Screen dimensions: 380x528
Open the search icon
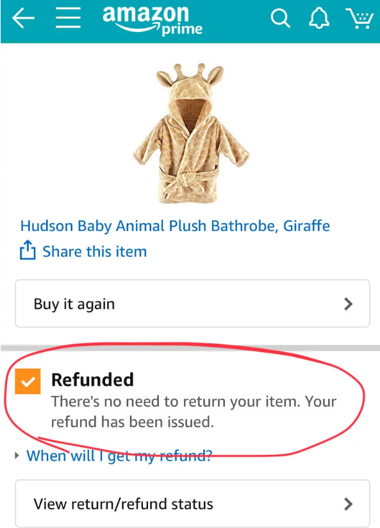coord(280,18)
